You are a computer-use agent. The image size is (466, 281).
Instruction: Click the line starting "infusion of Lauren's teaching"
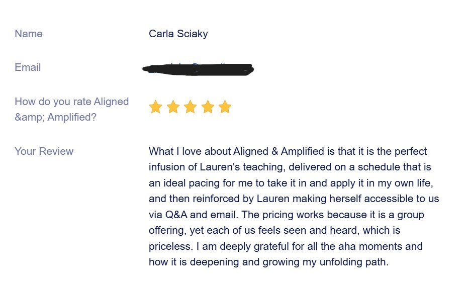[290, 167]
